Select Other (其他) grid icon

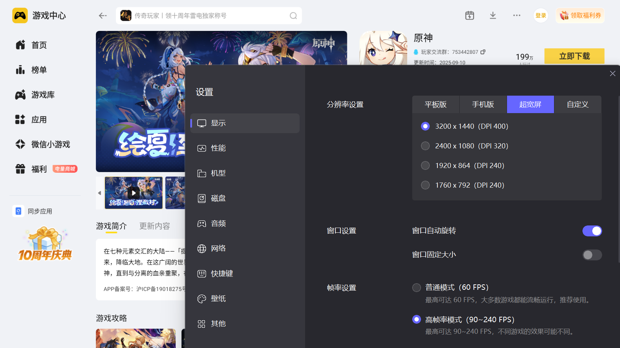tap(202, 324)
